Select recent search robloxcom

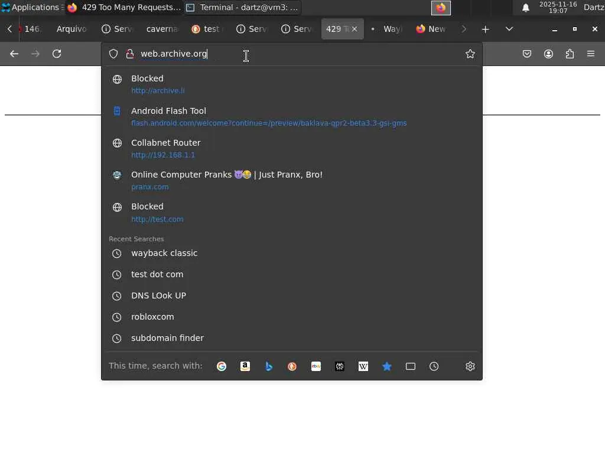292,317
